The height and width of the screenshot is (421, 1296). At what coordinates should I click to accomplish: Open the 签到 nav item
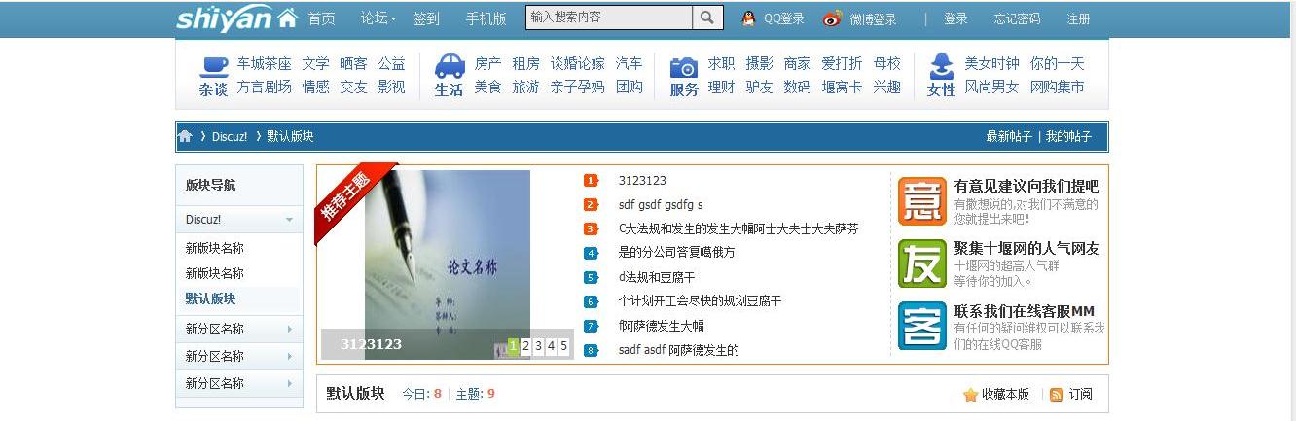426,18
